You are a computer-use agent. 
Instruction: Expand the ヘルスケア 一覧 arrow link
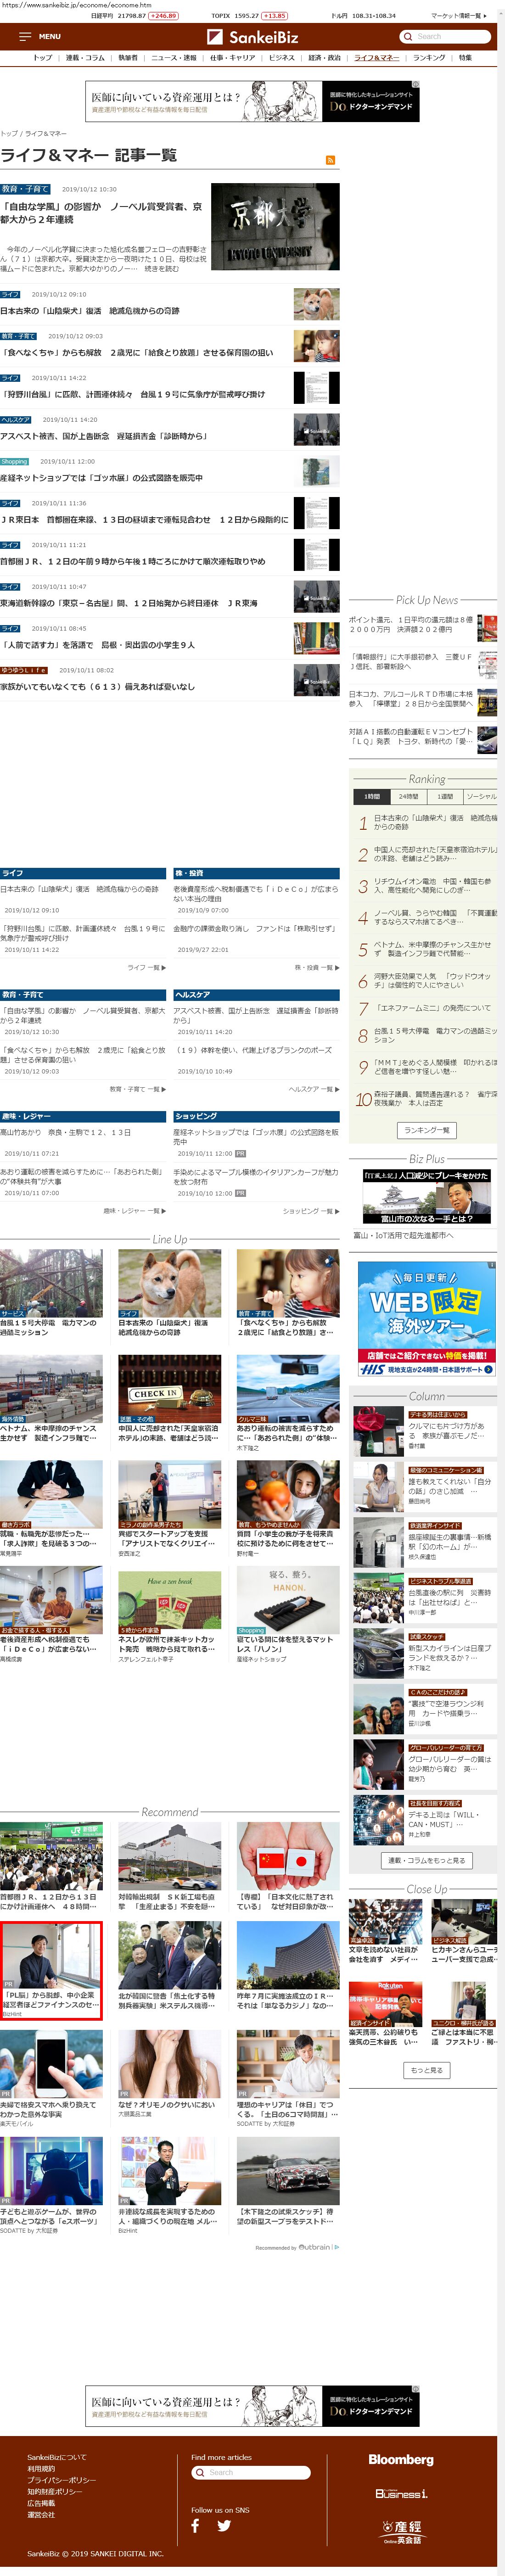pos(313,1089)
